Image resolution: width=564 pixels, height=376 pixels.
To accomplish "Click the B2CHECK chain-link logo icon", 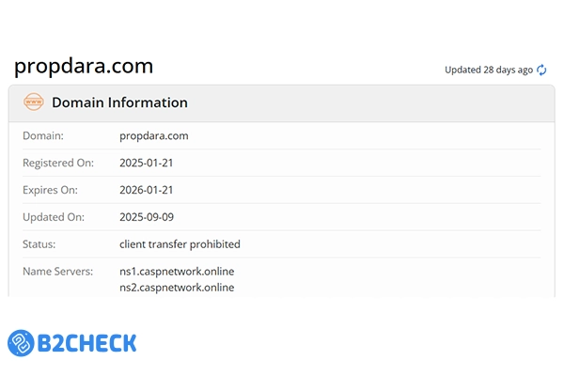I will click(x=23, y=342).
